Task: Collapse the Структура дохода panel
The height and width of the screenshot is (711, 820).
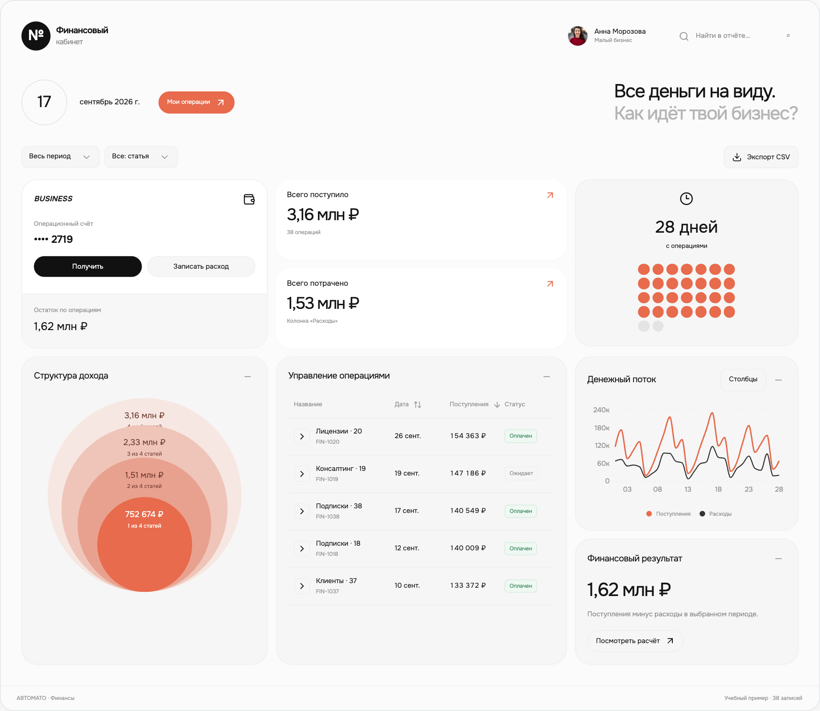Action: coord(248,377)
